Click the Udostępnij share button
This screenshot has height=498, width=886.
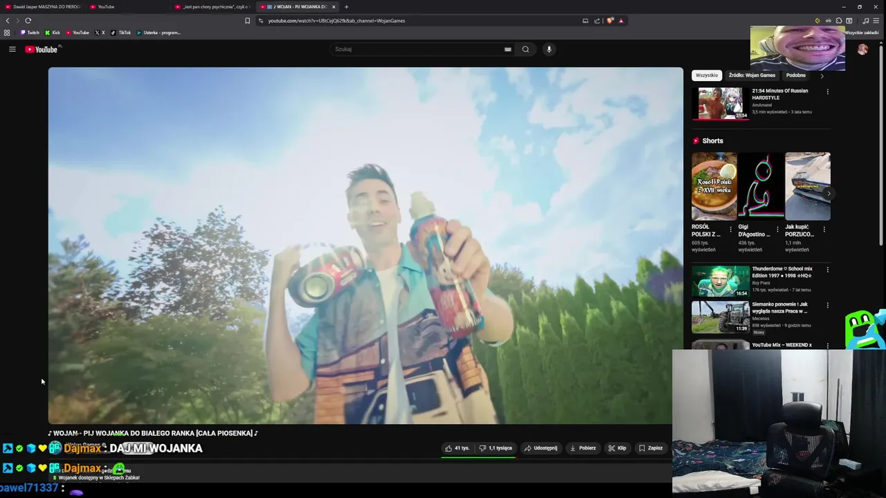[x=541, y=448]
